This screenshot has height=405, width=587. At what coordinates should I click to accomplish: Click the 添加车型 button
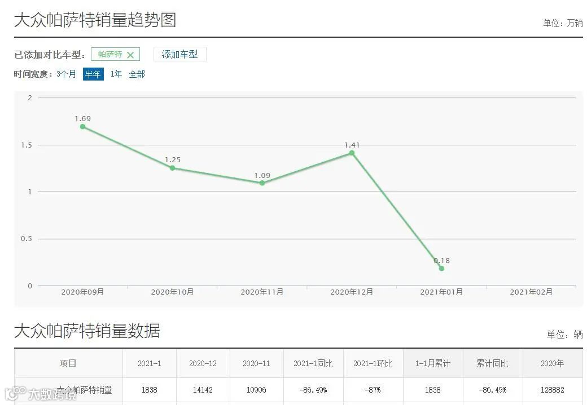click(179, 54)
